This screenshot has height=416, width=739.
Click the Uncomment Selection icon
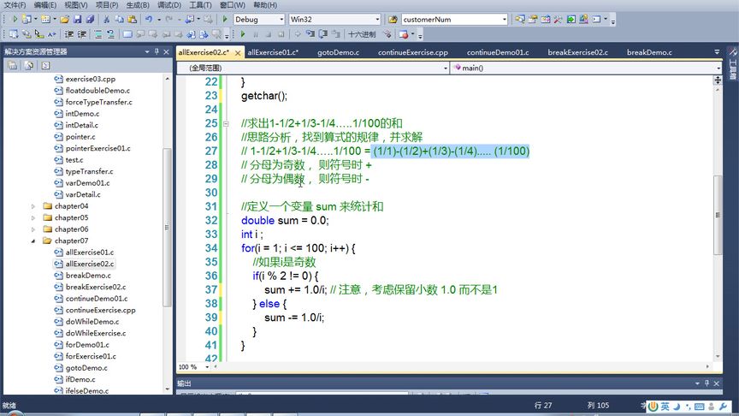110,34
